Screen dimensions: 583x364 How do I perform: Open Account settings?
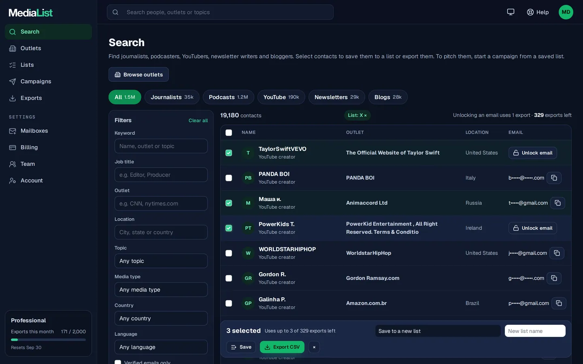(48, 180)
